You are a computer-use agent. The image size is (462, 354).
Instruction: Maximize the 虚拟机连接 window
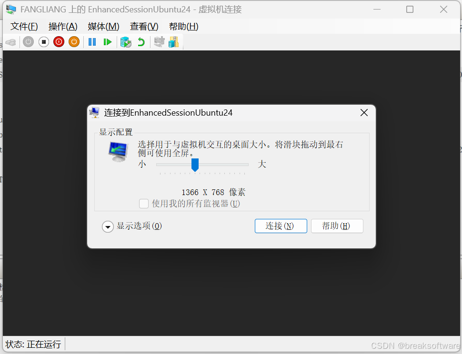410,10
